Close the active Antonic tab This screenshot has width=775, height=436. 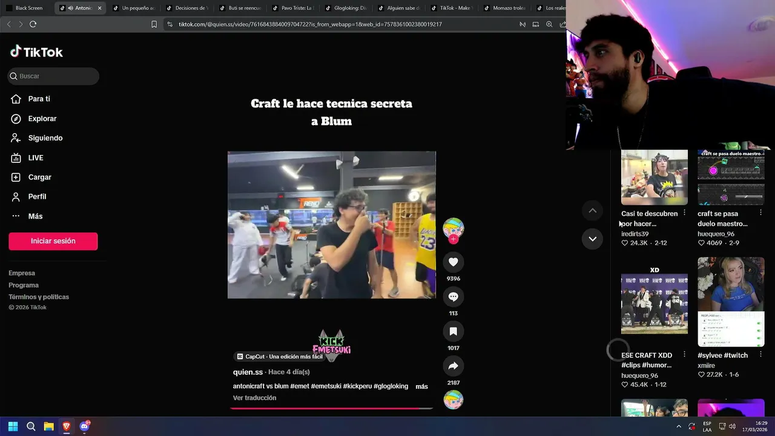pos(99,8)
